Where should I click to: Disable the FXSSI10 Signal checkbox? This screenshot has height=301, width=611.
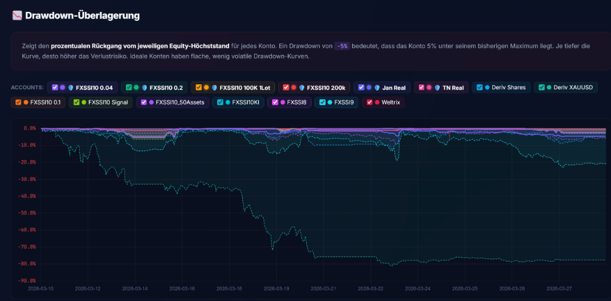[76, 102]
